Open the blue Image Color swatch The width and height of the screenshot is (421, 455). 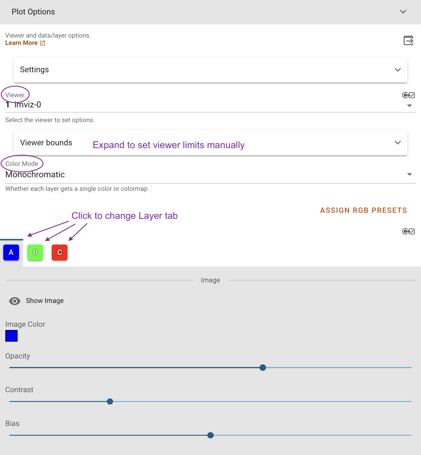click(x=11, y=336)
